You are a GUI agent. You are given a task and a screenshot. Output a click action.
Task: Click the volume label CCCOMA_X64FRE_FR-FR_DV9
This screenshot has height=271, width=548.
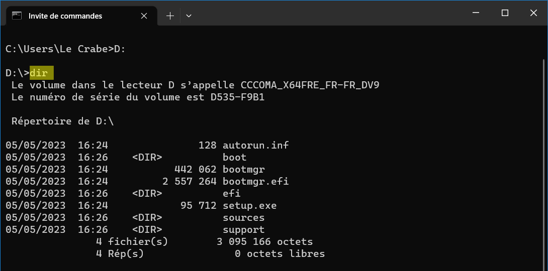pyautogui.click(x=310, y=85)
